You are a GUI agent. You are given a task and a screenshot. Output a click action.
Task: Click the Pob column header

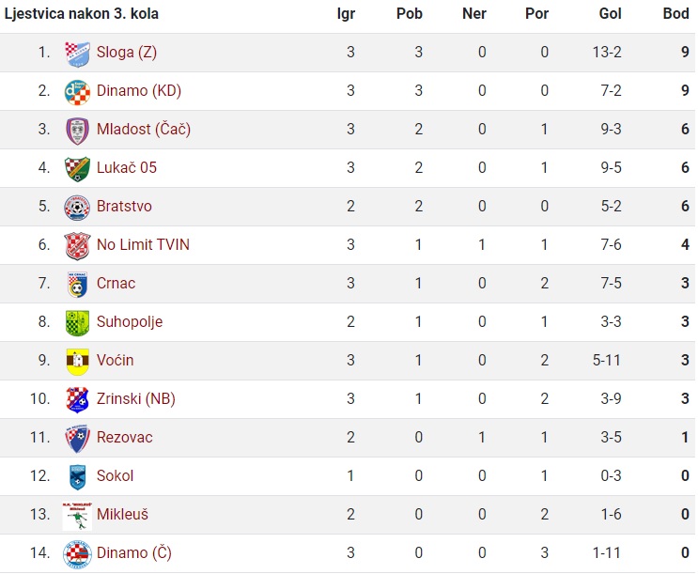click(x=409, y=13)
